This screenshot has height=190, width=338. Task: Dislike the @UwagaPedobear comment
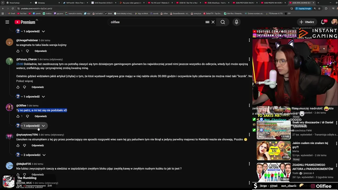(x=27, y=51)
